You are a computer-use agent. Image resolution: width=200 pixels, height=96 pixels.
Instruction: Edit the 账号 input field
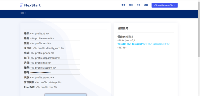[55, 68]
